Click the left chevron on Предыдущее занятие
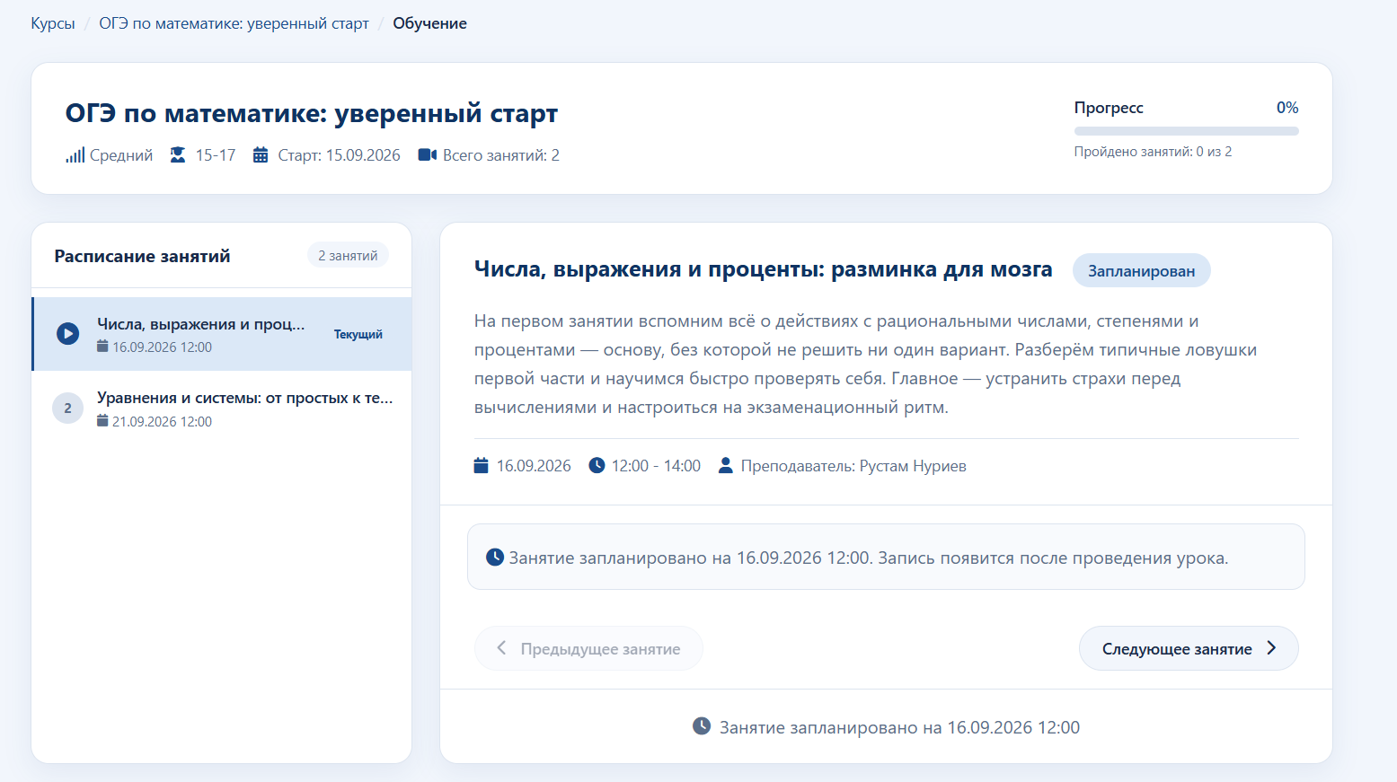Screen dimensions: 1397x782 point(501,648)
